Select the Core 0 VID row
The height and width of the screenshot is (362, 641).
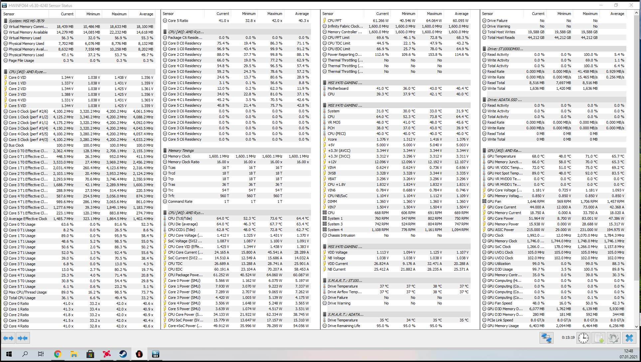click(x=17, y=77)
